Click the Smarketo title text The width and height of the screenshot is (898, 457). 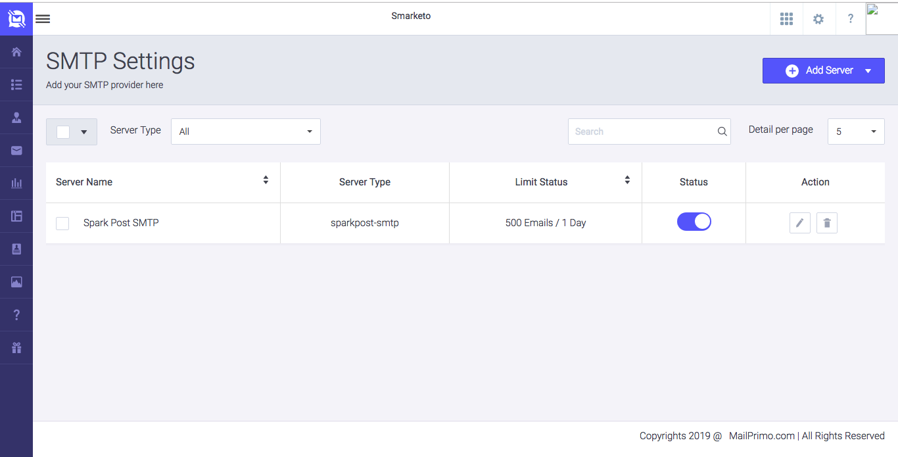click(x=411, y=16)
